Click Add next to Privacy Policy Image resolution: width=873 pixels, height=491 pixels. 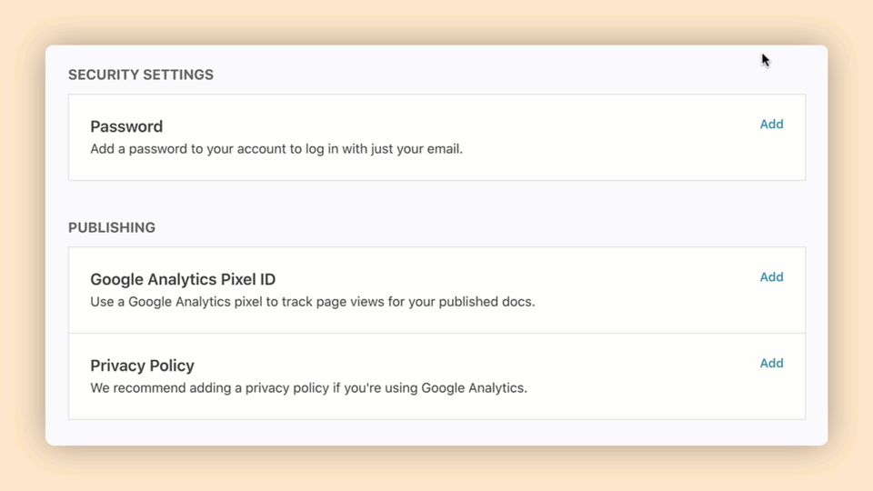coord(771,364)
